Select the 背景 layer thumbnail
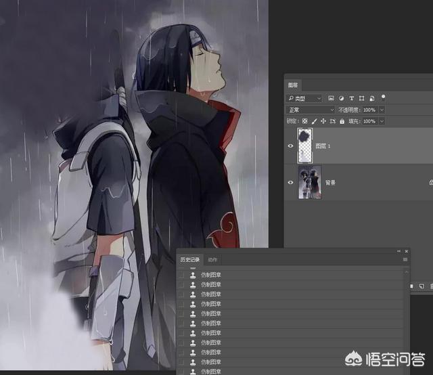This screenshot has height=375, width=433. pyautogui.click(x=310, y=182)
